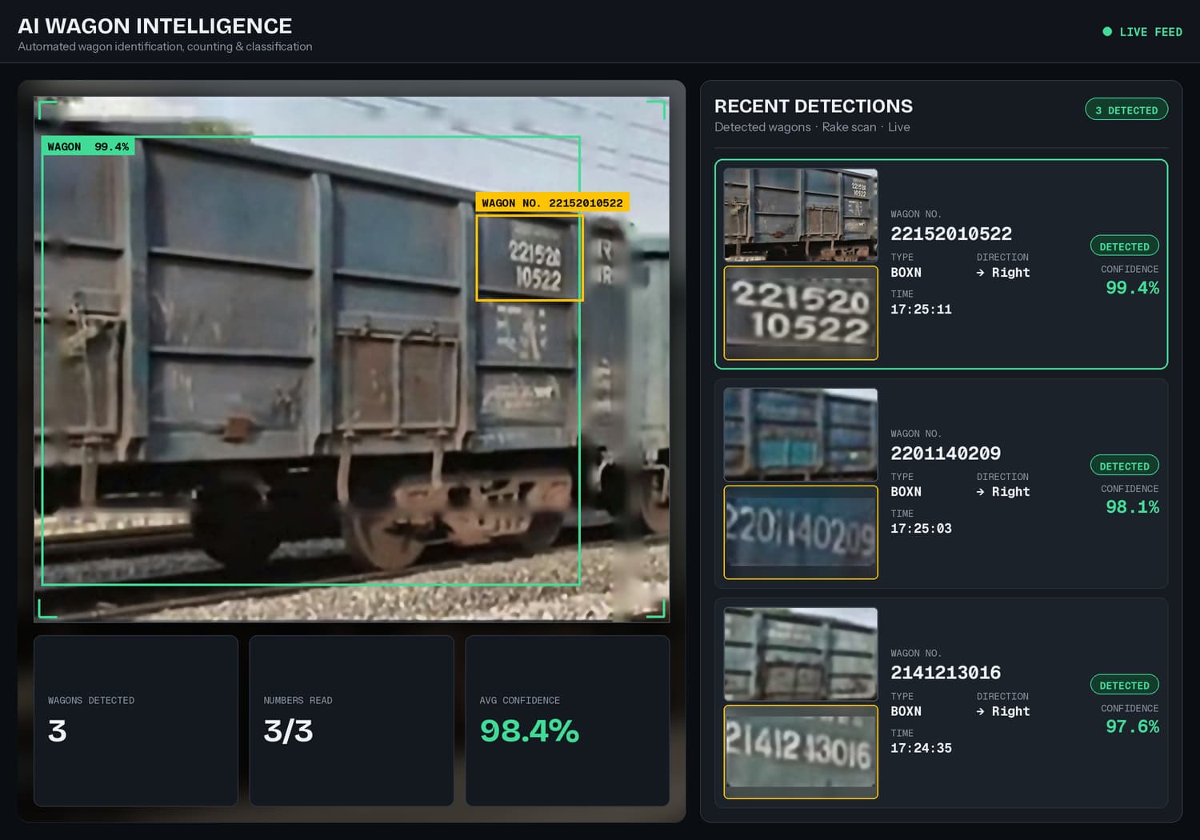
Task: Click right direction arrow for wagon 2201140209
Action: (x=980, y=492)
